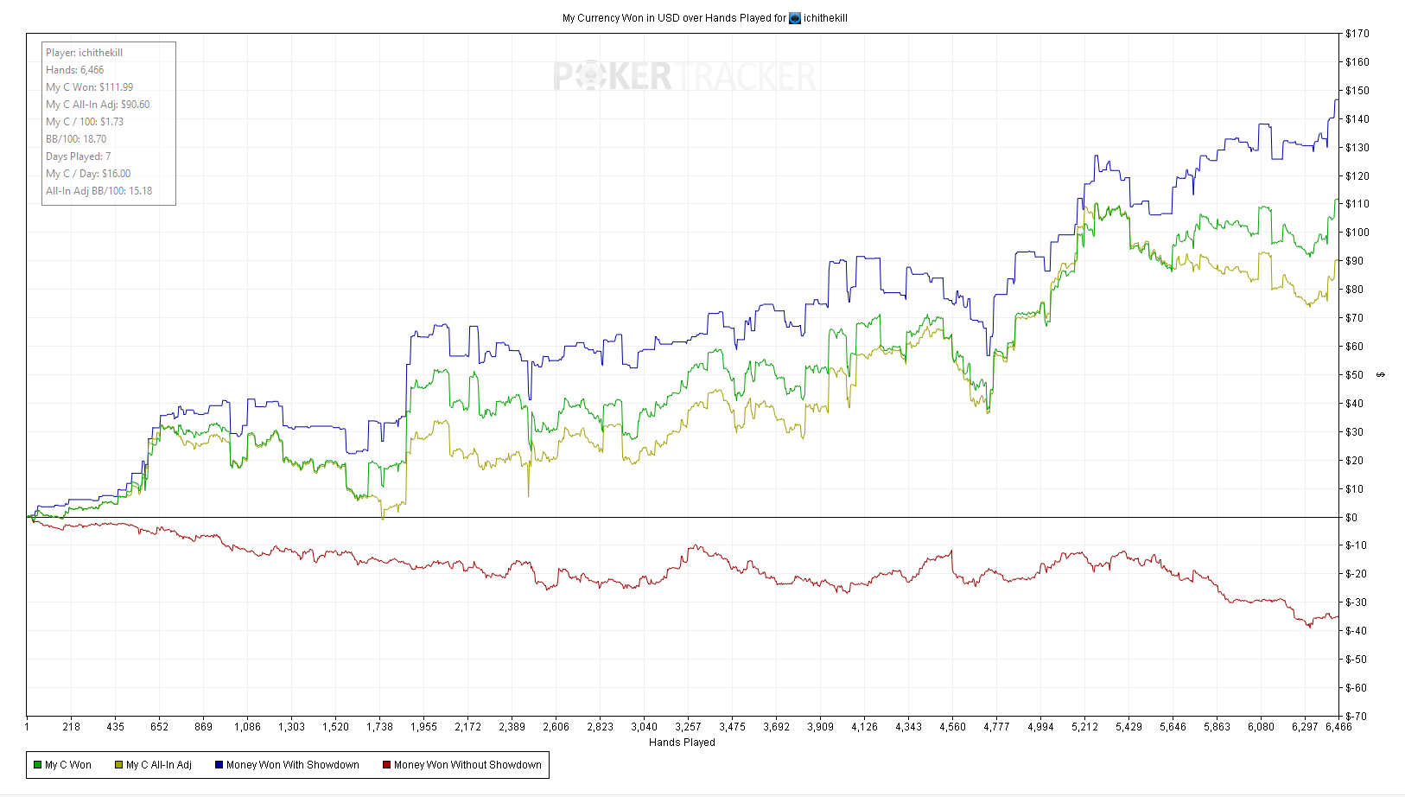Click 'Player: ichithekill' in the stats box

(x=85, y=53)
